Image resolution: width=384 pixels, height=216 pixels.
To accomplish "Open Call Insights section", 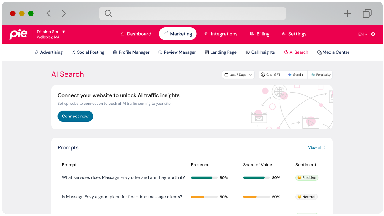I will pyautogui.click(x=260, y=52).
